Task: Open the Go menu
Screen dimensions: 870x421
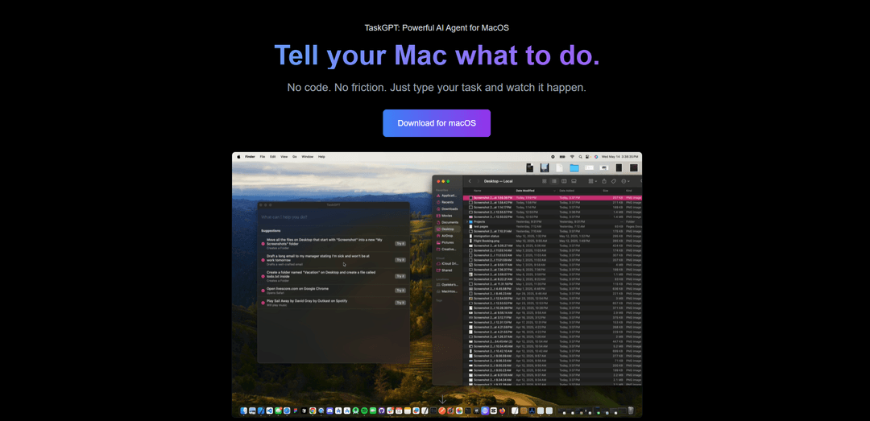Action: click(x=295, y=157)
